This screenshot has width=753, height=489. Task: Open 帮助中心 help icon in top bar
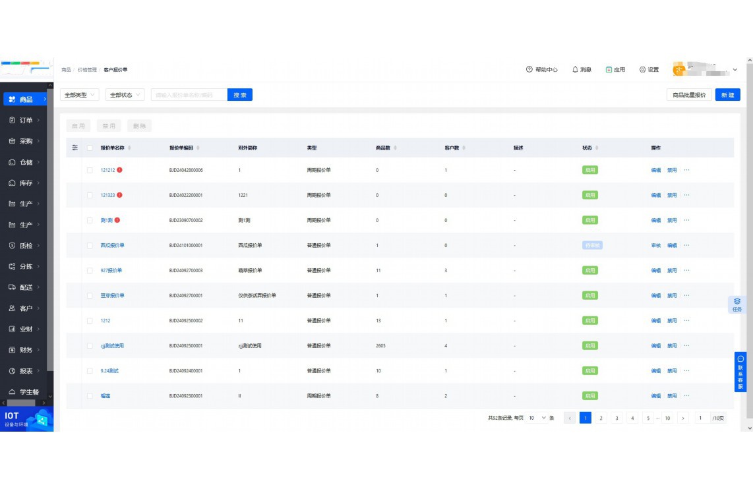(529, 69)
